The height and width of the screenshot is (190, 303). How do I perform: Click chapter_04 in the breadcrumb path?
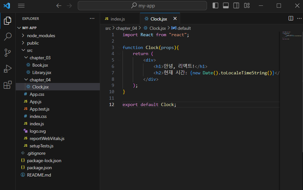click(126, 28)
